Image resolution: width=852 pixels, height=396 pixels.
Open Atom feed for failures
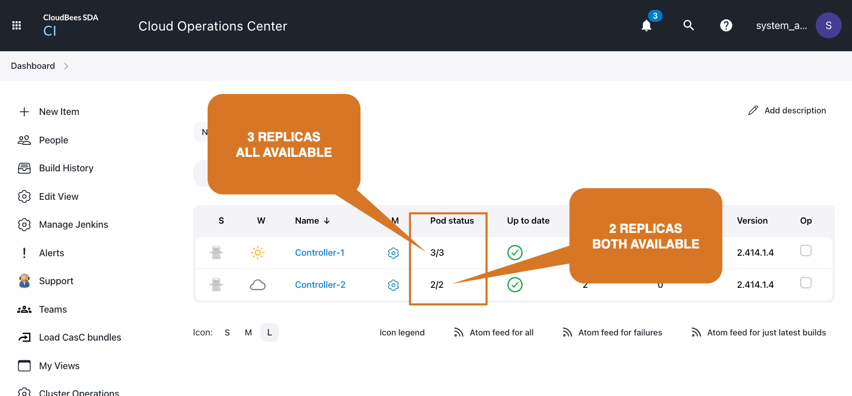612,332
